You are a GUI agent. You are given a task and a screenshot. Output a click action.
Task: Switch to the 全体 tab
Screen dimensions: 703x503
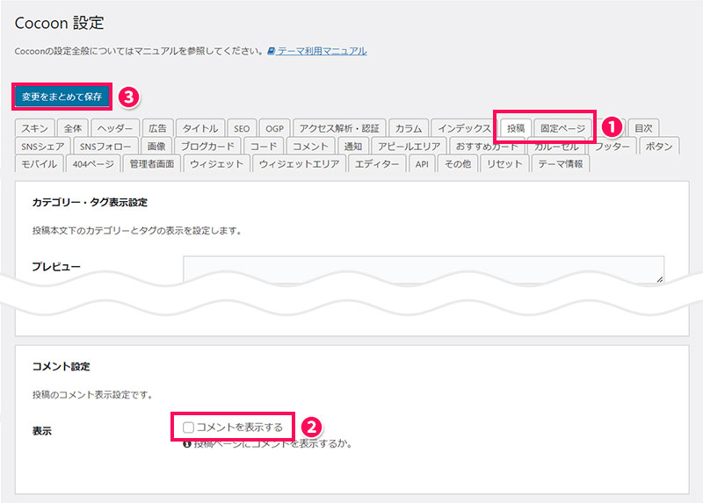(x=73, y=128)
